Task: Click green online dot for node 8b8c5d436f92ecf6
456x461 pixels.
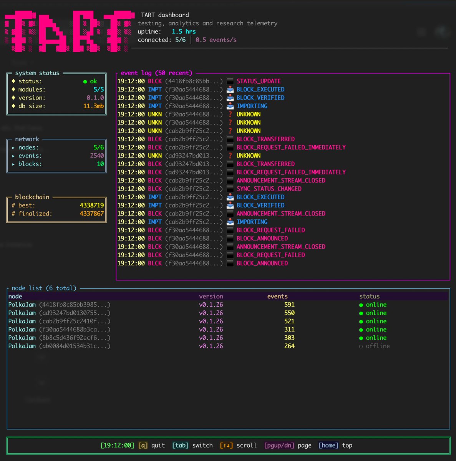Action: click(x=361, y=338)
